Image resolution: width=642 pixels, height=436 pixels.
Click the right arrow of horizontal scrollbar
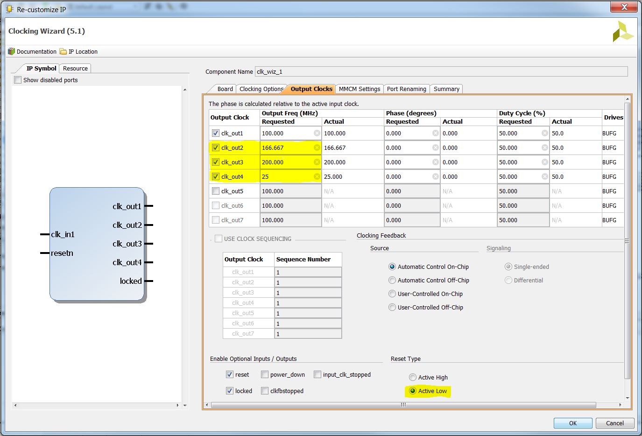click(620, 405)
